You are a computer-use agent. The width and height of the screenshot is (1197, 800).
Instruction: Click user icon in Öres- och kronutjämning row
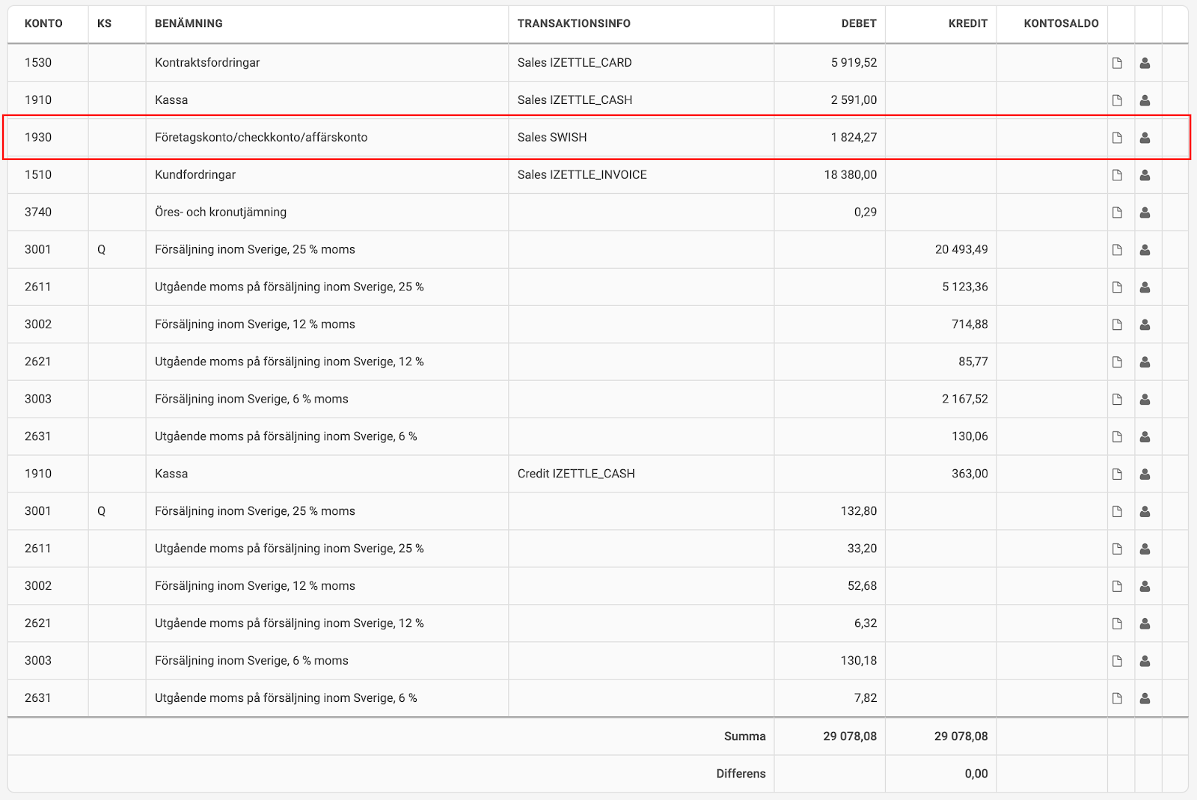click(1145, 213)
